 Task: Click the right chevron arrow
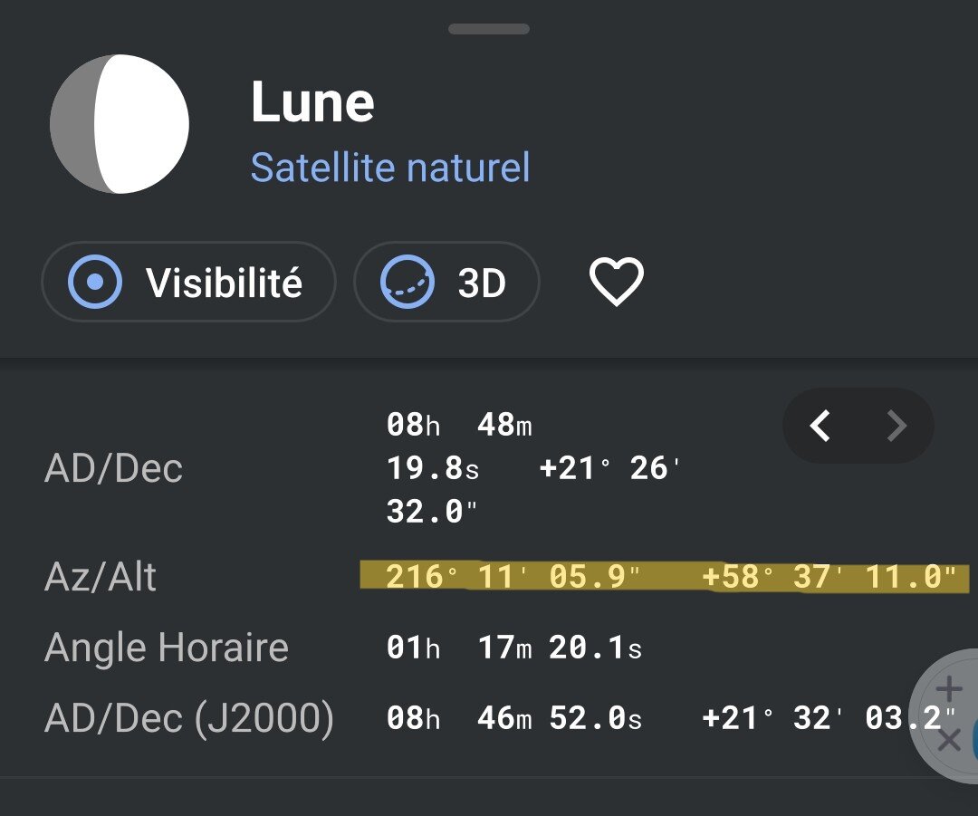tap(896, 426)
